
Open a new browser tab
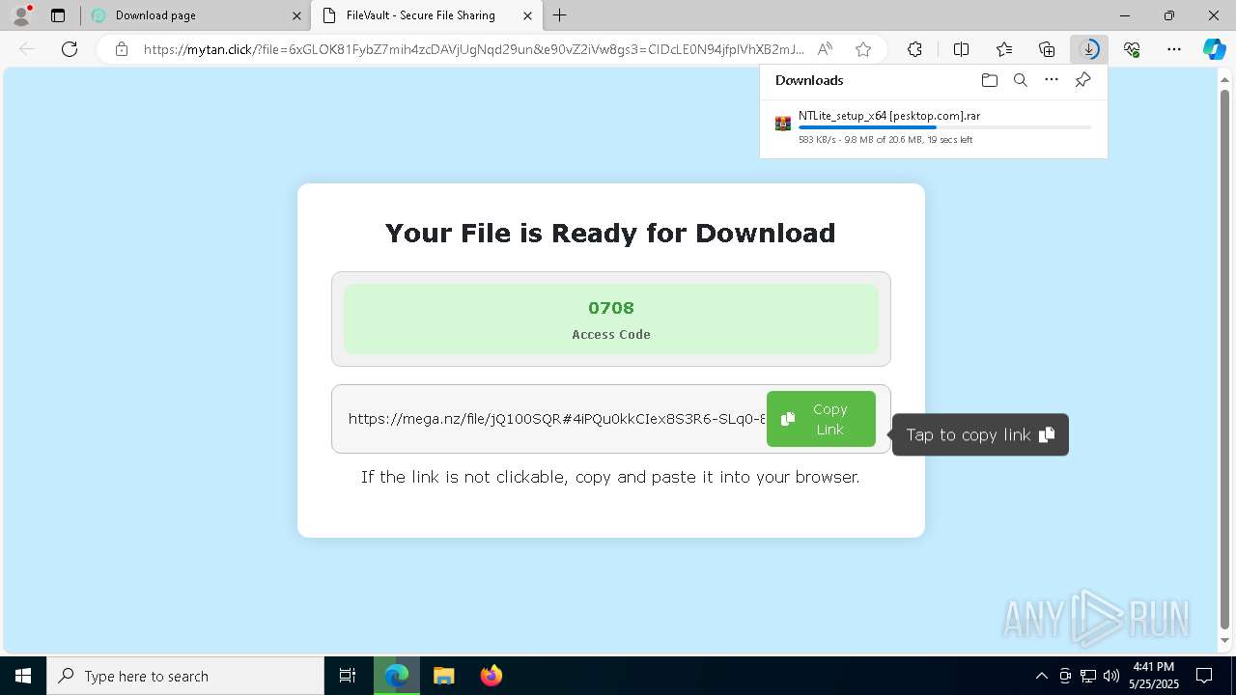tap(560, 15)
